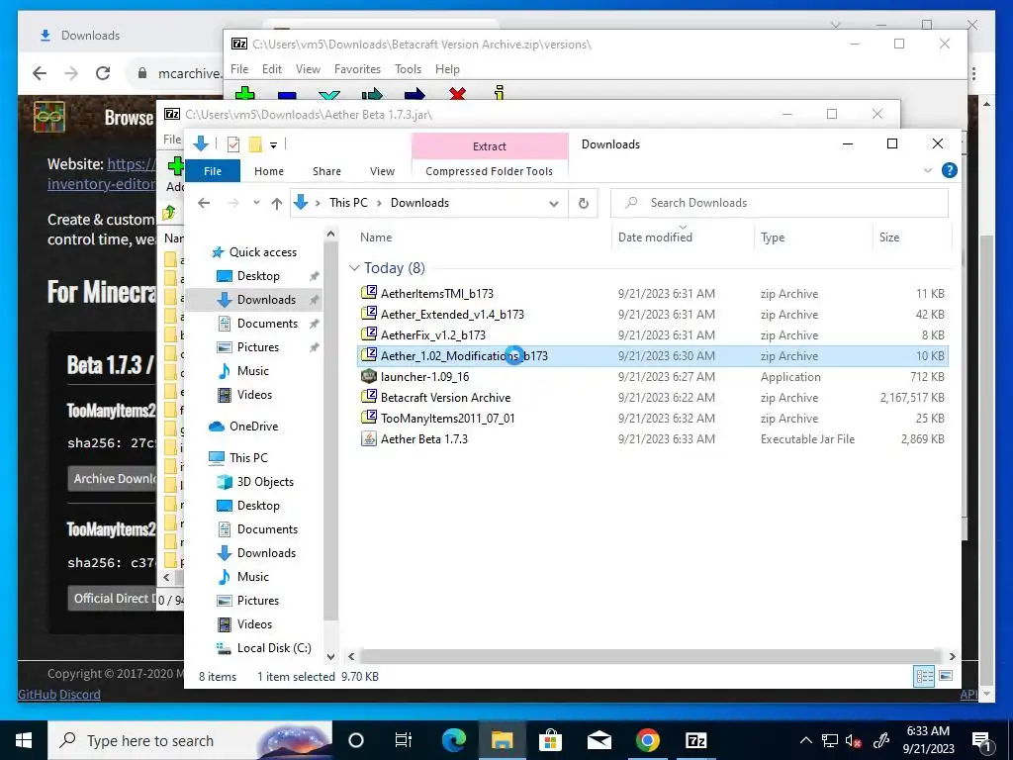Image resolution: width=1013 pixels, height=760 pixels.
Task: Open the File tab in Explorer
Action: click(213, 171)
